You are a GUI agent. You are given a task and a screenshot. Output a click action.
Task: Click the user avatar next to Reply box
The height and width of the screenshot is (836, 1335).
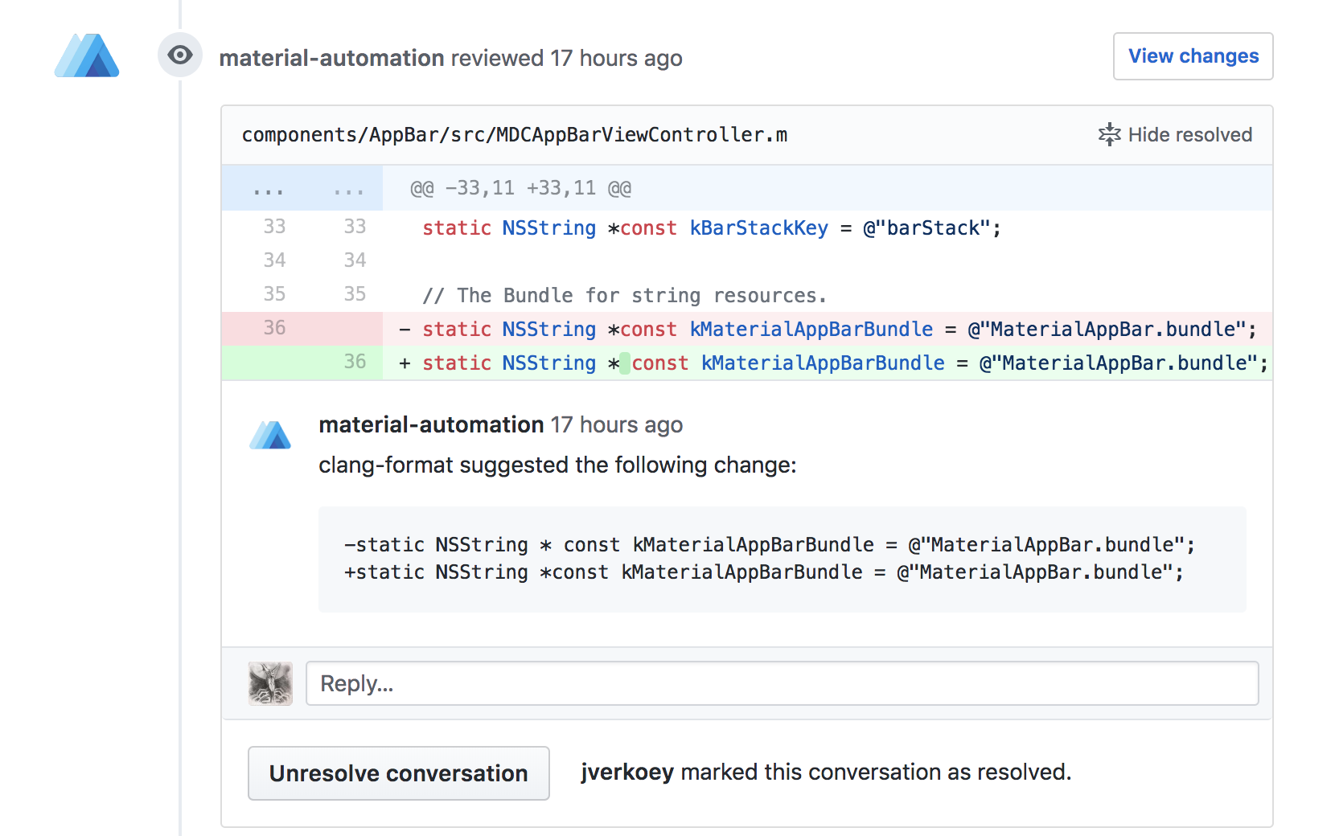pyautogui.click(x=270, y=683)
